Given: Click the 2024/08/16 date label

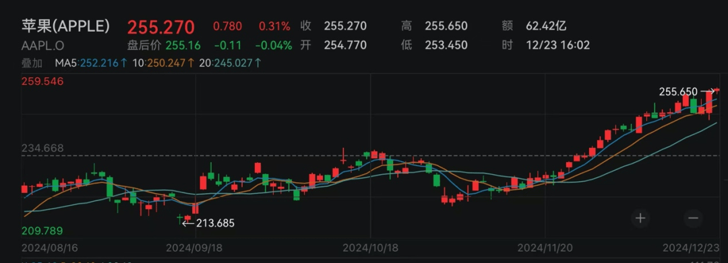Looking at the screenshot, I should pos(50,248).
